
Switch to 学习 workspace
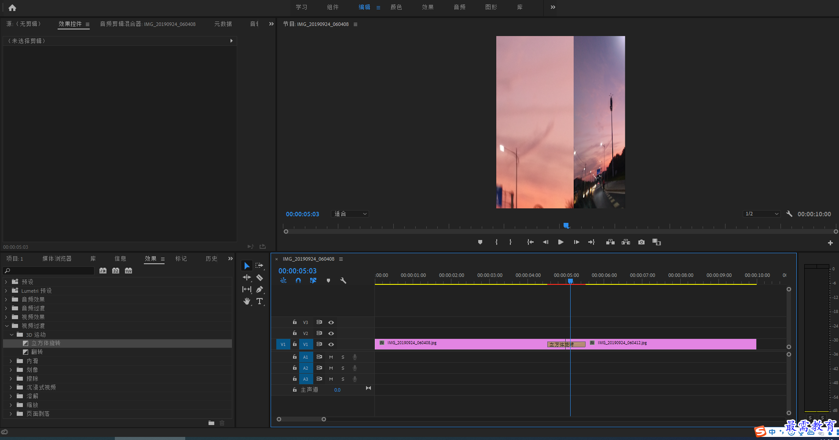point(301,7)
